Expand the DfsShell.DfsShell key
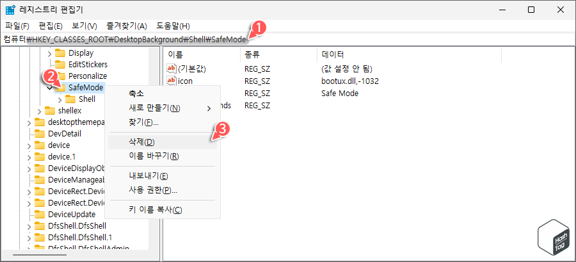The width and height of the screenshot is (576, 262). coord(29,226)
